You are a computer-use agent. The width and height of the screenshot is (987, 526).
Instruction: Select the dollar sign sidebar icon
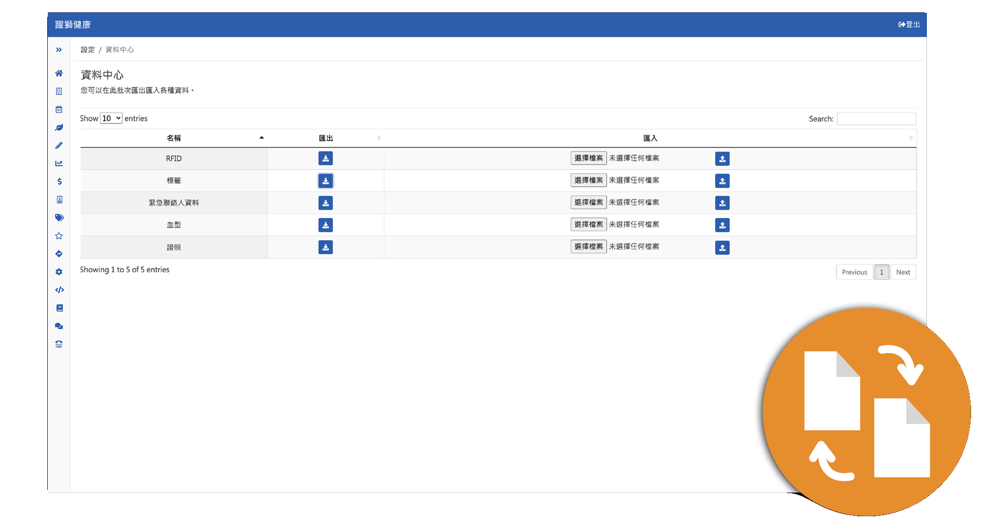point(59,181)
